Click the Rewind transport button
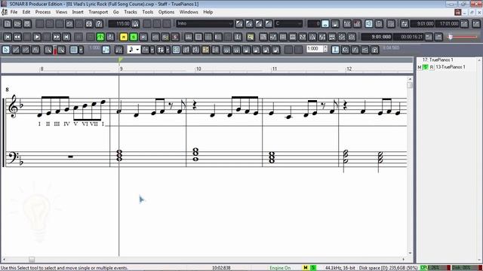483x271 pixels. 17,37
